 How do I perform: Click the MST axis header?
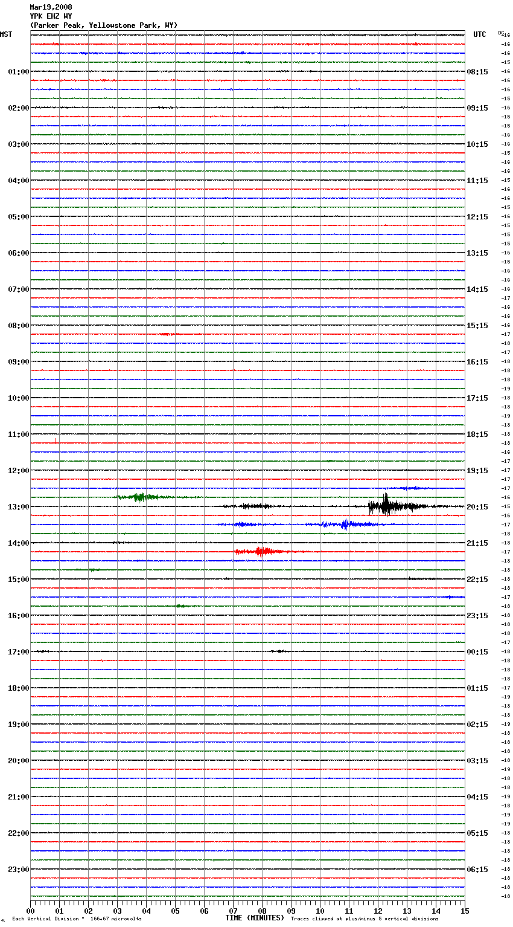[6, 34]
